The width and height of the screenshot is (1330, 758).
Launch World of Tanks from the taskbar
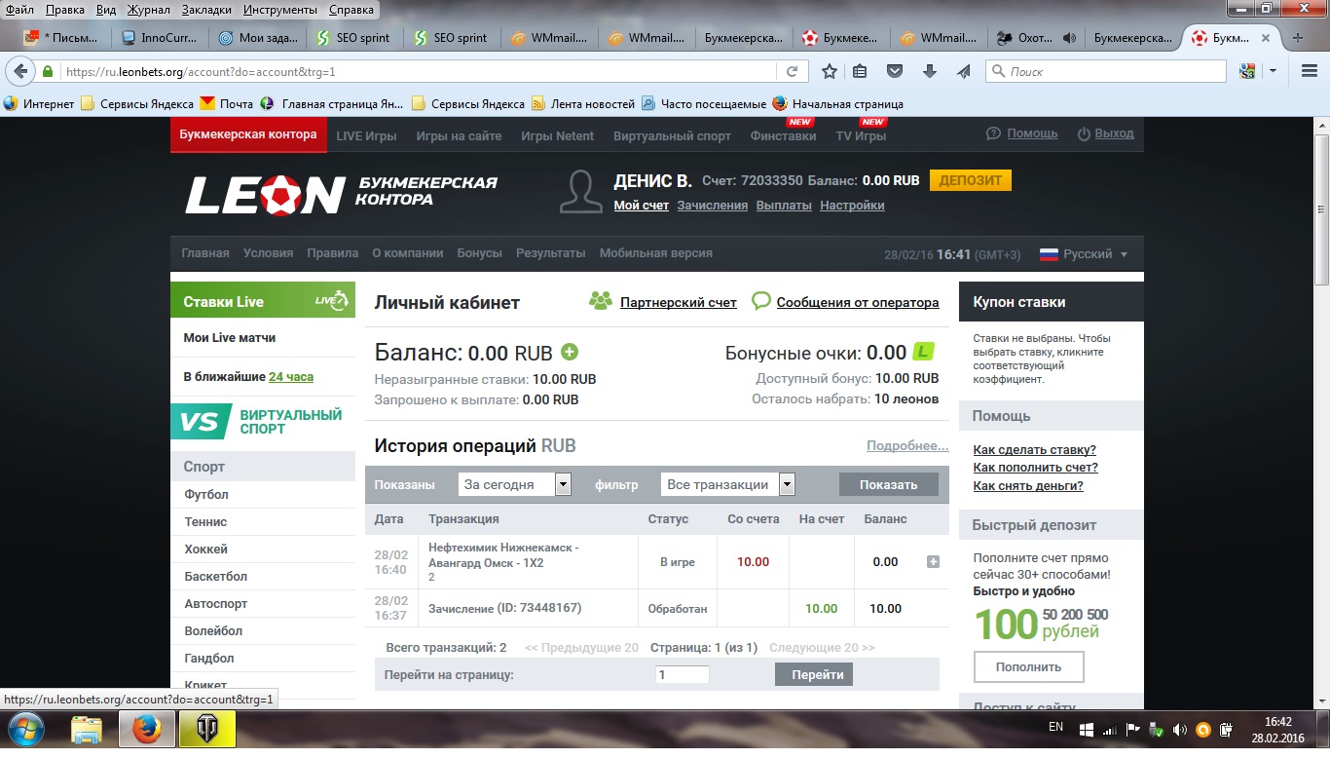[x=207, y=729]
